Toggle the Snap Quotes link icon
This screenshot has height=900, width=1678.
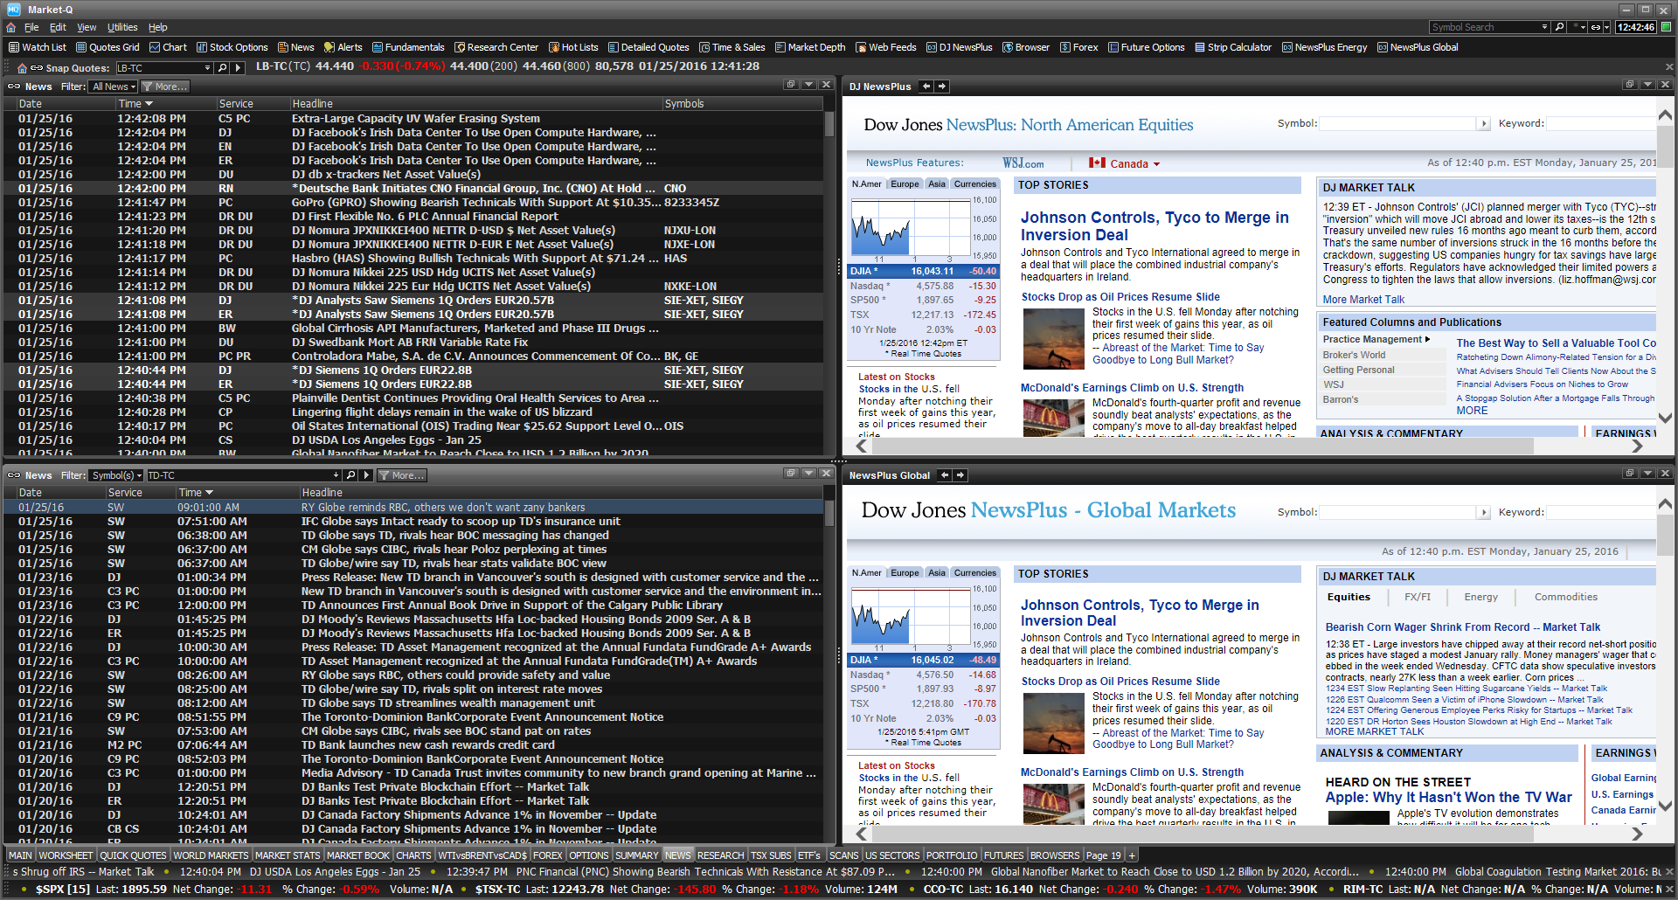pos(37,67)
